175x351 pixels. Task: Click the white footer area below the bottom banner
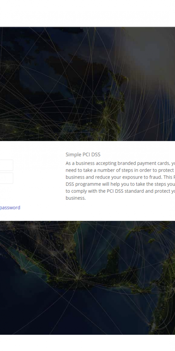tap(87, 343)
